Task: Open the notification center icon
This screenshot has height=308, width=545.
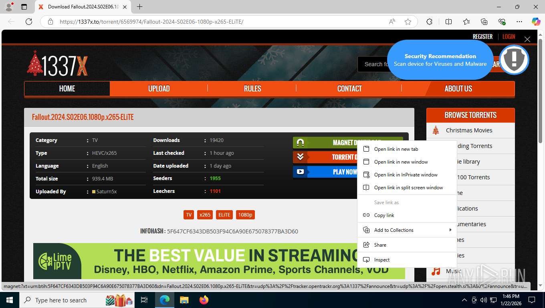Action: click(532, 300)
